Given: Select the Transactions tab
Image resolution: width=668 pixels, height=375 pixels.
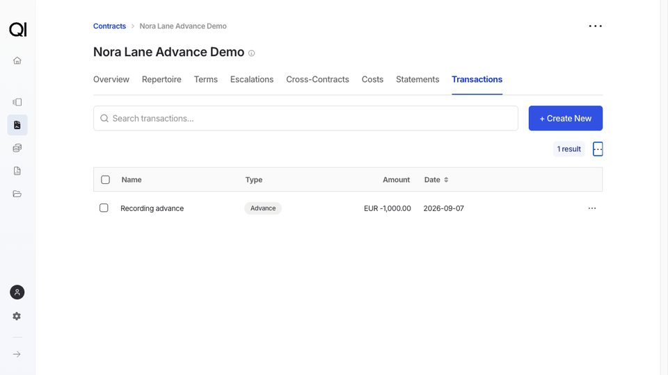Looking at the screenshot, I should point(477,79).
